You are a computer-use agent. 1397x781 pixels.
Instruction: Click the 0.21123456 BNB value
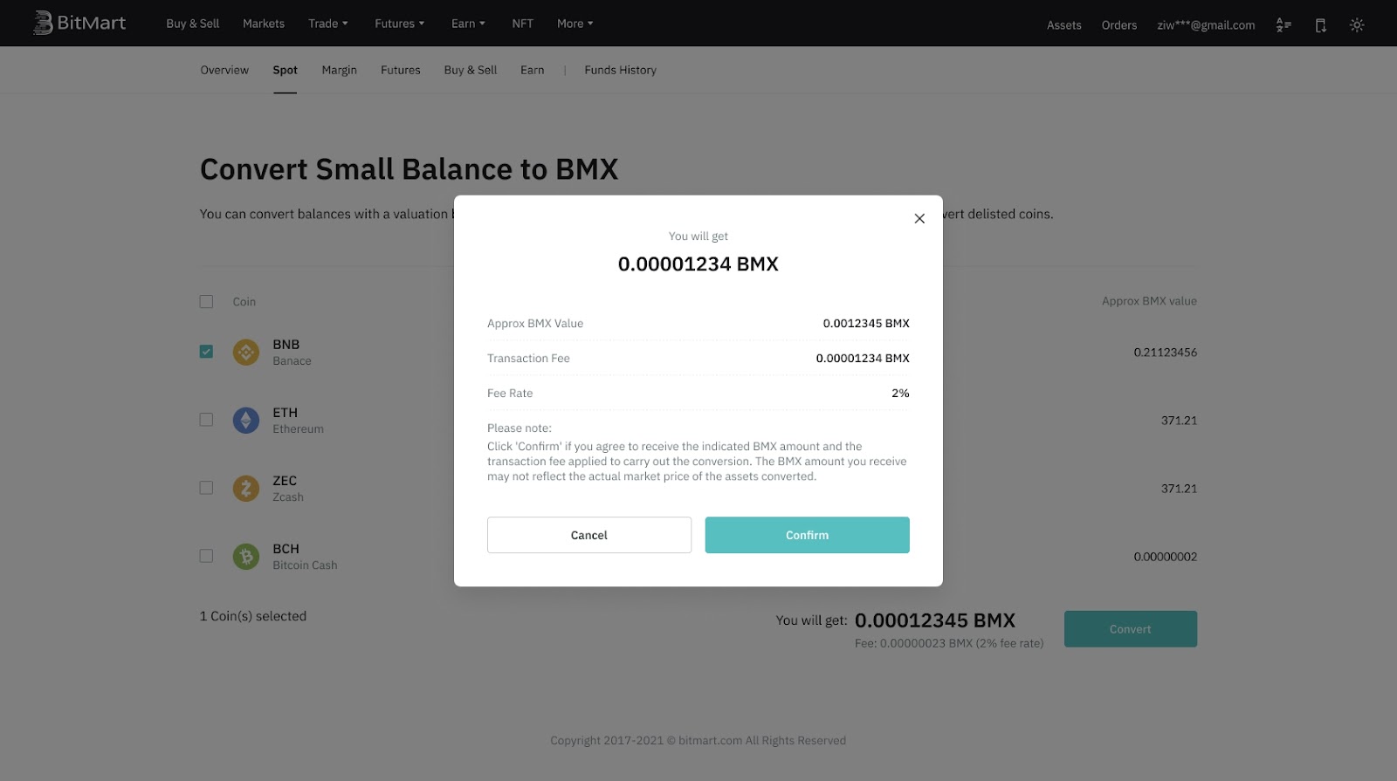[x=1166, y=353]
